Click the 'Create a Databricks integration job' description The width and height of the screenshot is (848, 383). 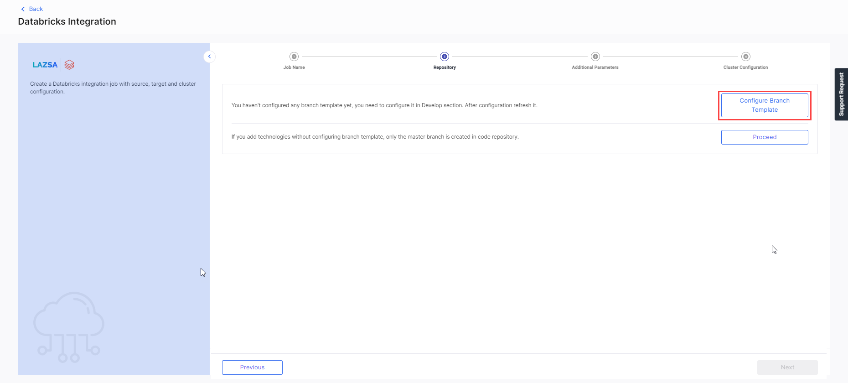pos(113,88)
